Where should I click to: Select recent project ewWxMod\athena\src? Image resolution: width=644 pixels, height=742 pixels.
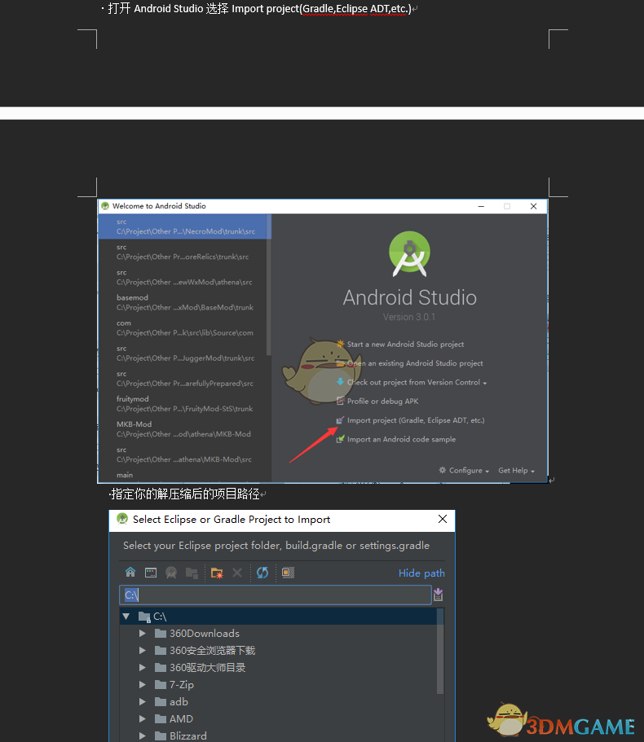pos(183,277)
